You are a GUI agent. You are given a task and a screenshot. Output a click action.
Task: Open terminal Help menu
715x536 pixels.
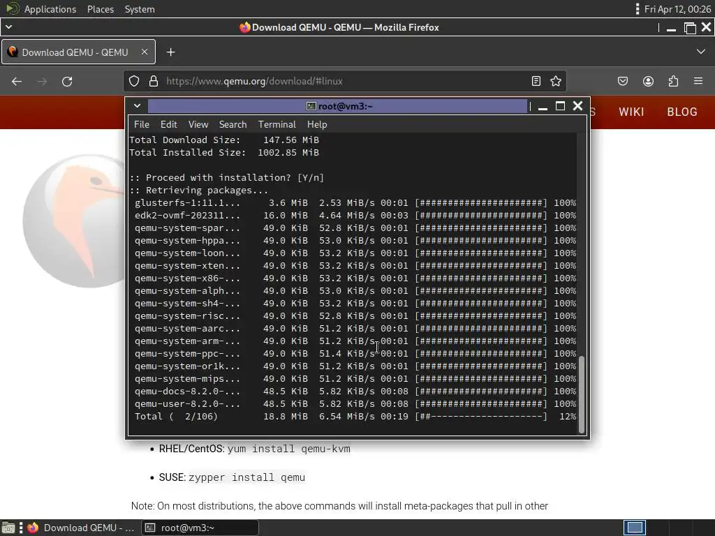pos(317,124)
